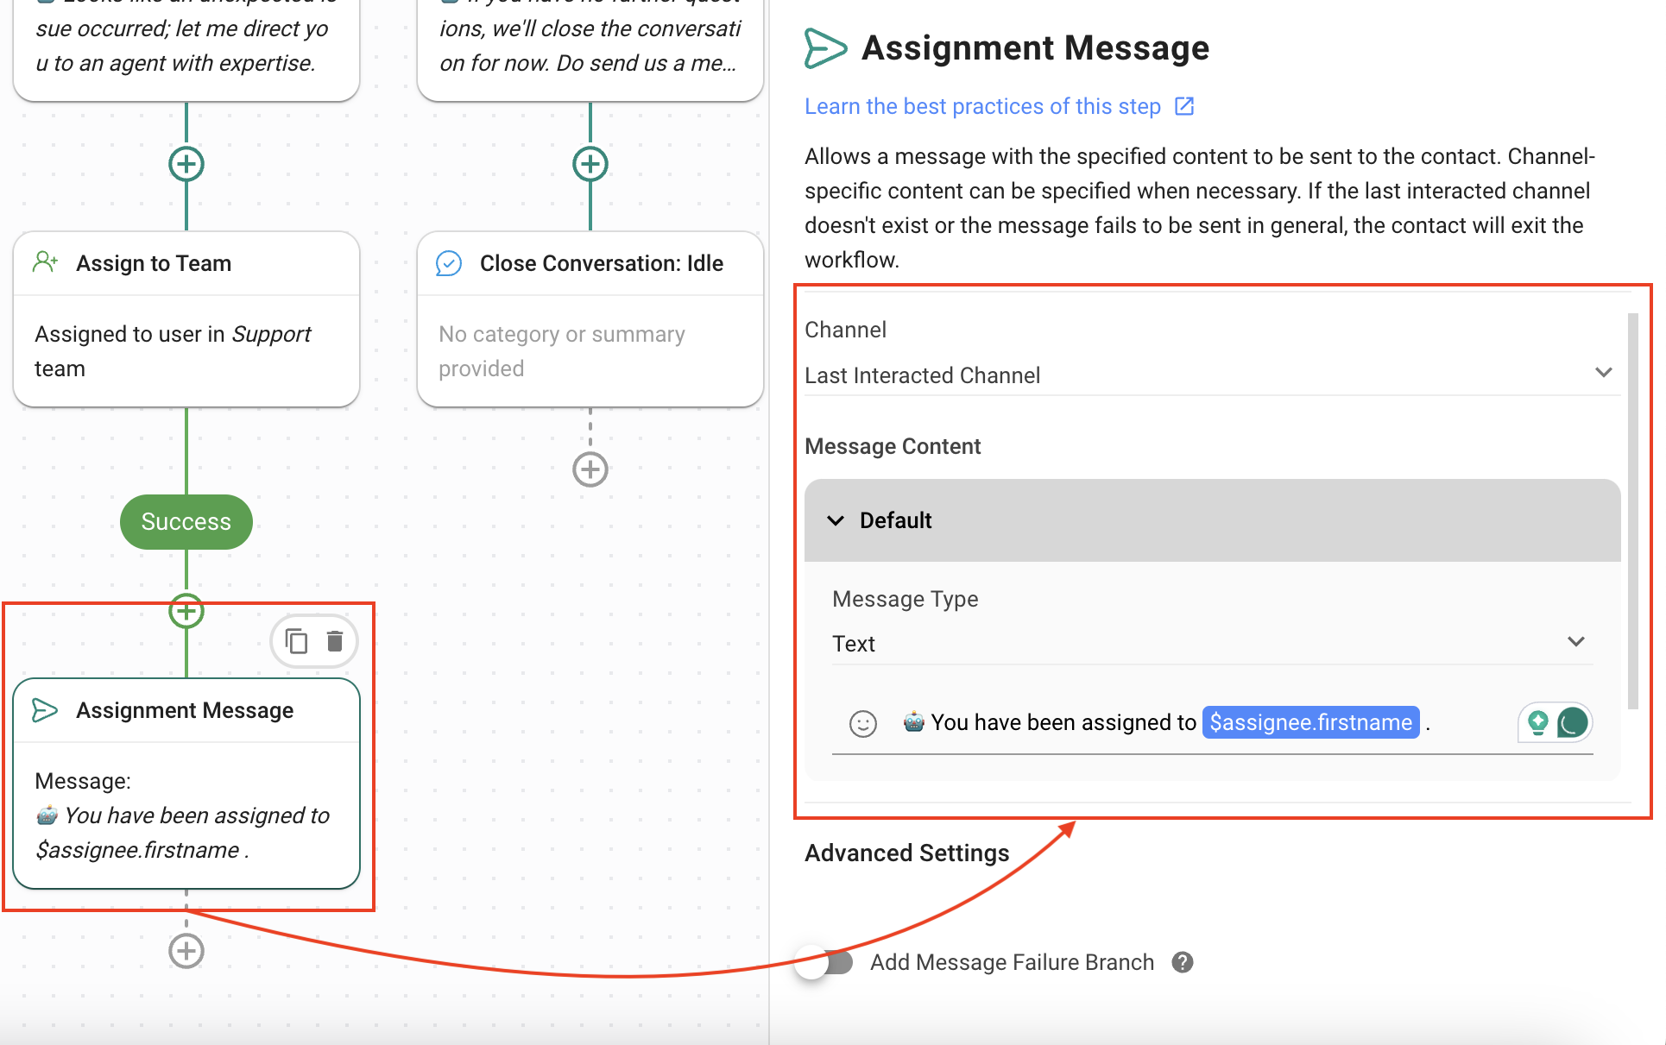Click help question mark next to Failure Branch
The width and height of the screenshot is (1666, 1045).
tap(1183, 962)
